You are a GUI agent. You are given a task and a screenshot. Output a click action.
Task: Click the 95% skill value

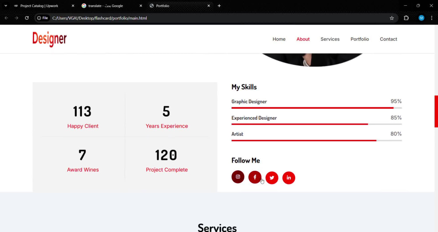396,101
